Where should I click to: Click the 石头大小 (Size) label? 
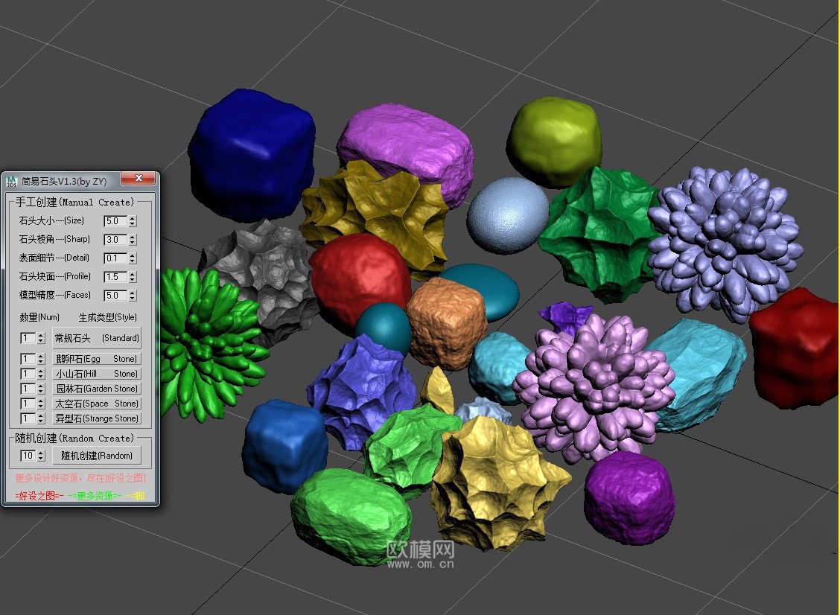pos(51,220)
